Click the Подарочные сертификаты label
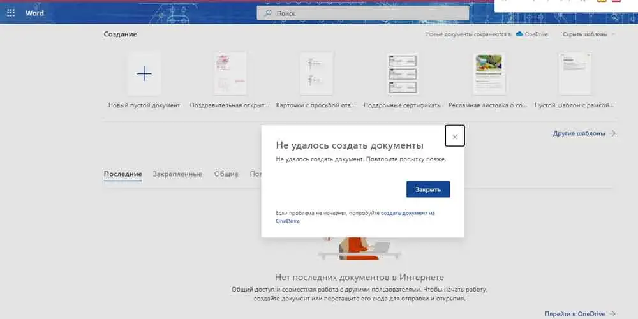The height and width of the screenshot is (319, 638). [x=403, y=105]
